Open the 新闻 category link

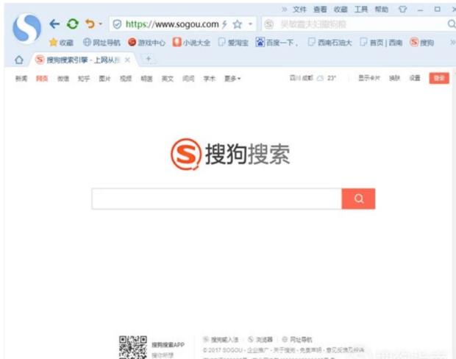[x=21, y=79]
